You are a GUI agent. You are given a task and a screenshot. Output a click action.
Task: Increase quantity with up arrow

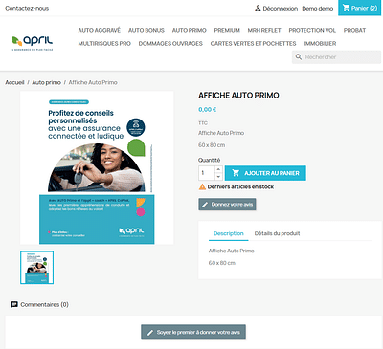pyautogui.click(x=218, y=169)
